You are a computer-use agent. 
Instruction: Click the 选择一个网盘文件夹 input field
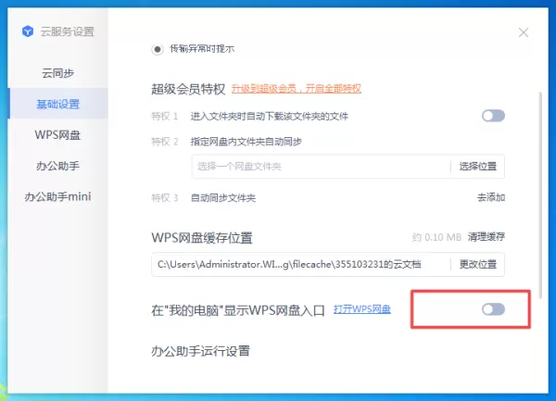(x=321, y=166)
